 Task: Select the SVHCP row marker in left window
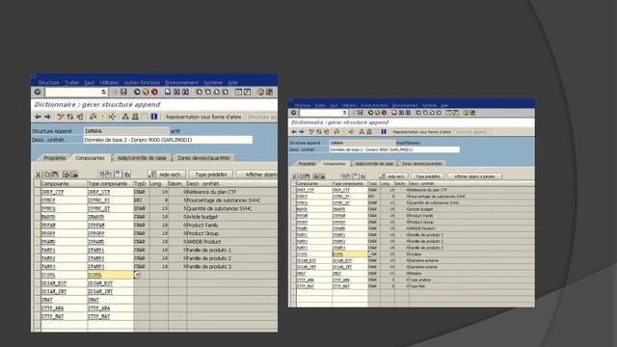[38, 200]
